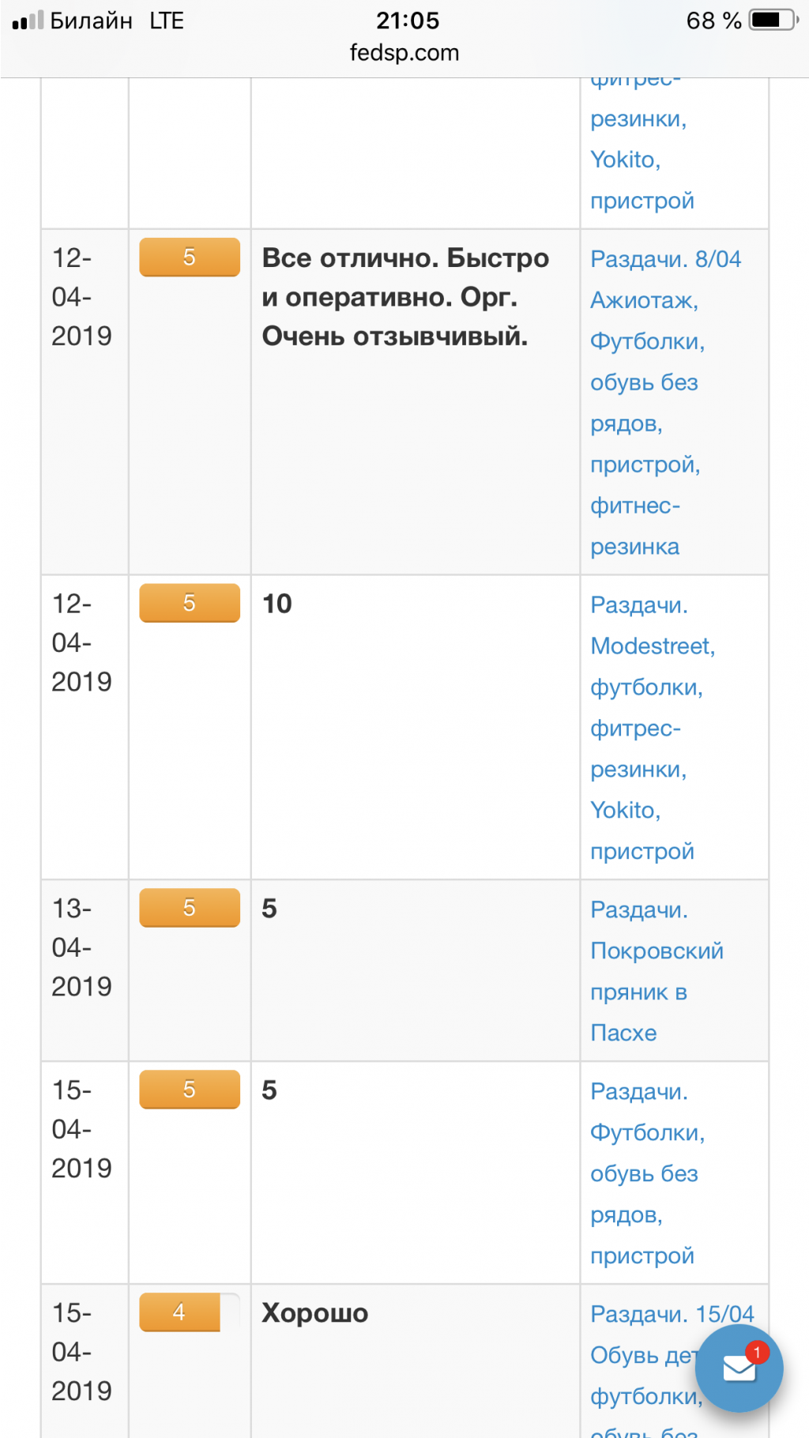This screenshot has height=1438, width=809.
Task: Tap the fedsp.com address bar
Action: pos(404,53)
